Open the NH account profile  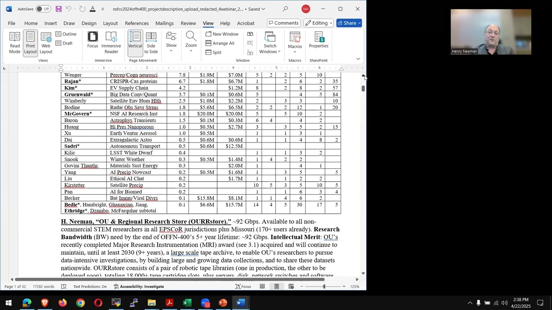pyautogui.click(x=306, y=9)
